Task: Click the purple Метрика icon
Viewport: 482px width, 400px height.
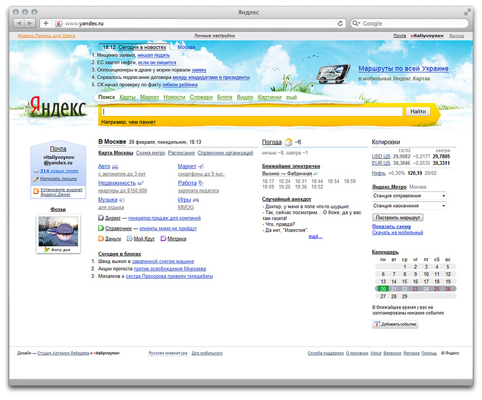Action: [163, 238]
